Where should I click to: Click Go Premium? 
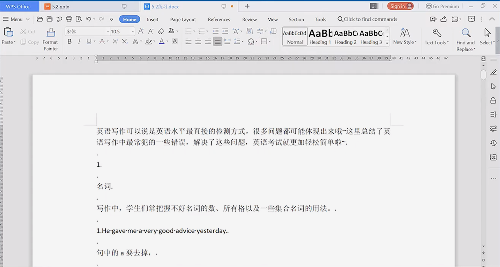point(442,6)
